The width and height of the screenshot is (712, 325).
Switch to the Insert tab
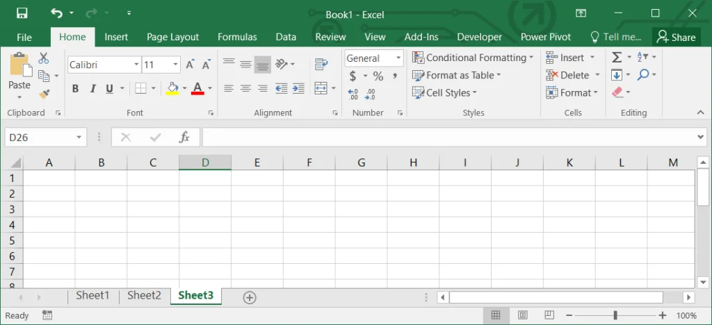tap(116, 37)
